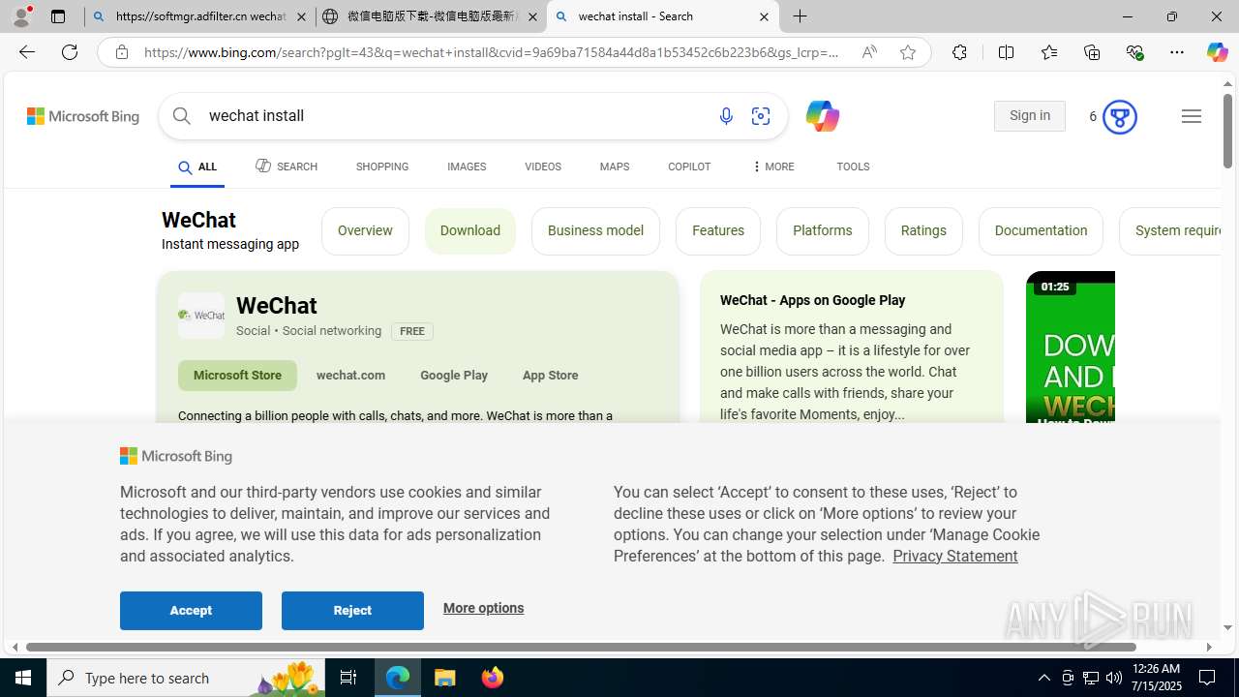This screenshot has width=1239, height=697.
Task: Open More options for cookies
Action: point(483,608)
